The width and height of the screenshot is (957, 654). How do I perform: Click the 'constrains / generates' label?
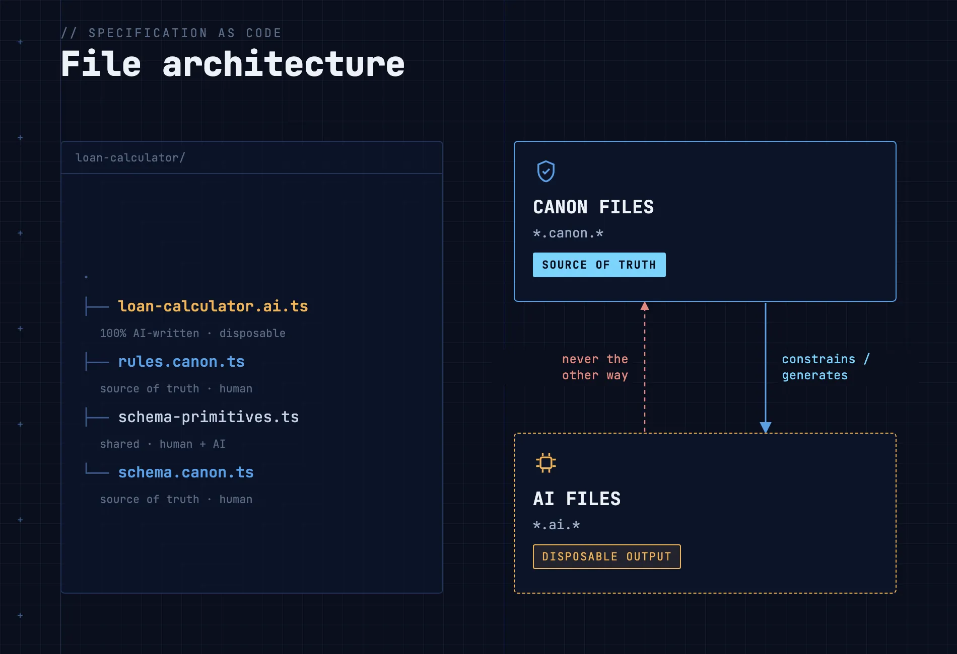tap(826, 367)
